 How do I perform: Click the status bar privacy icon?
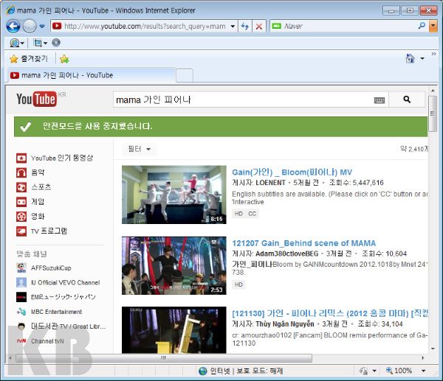pos(364,371)
